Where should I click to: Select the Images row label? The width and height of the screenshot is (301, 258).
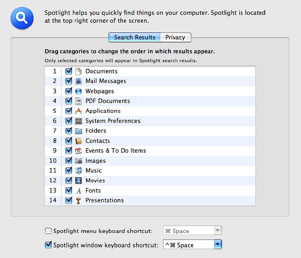96,161
